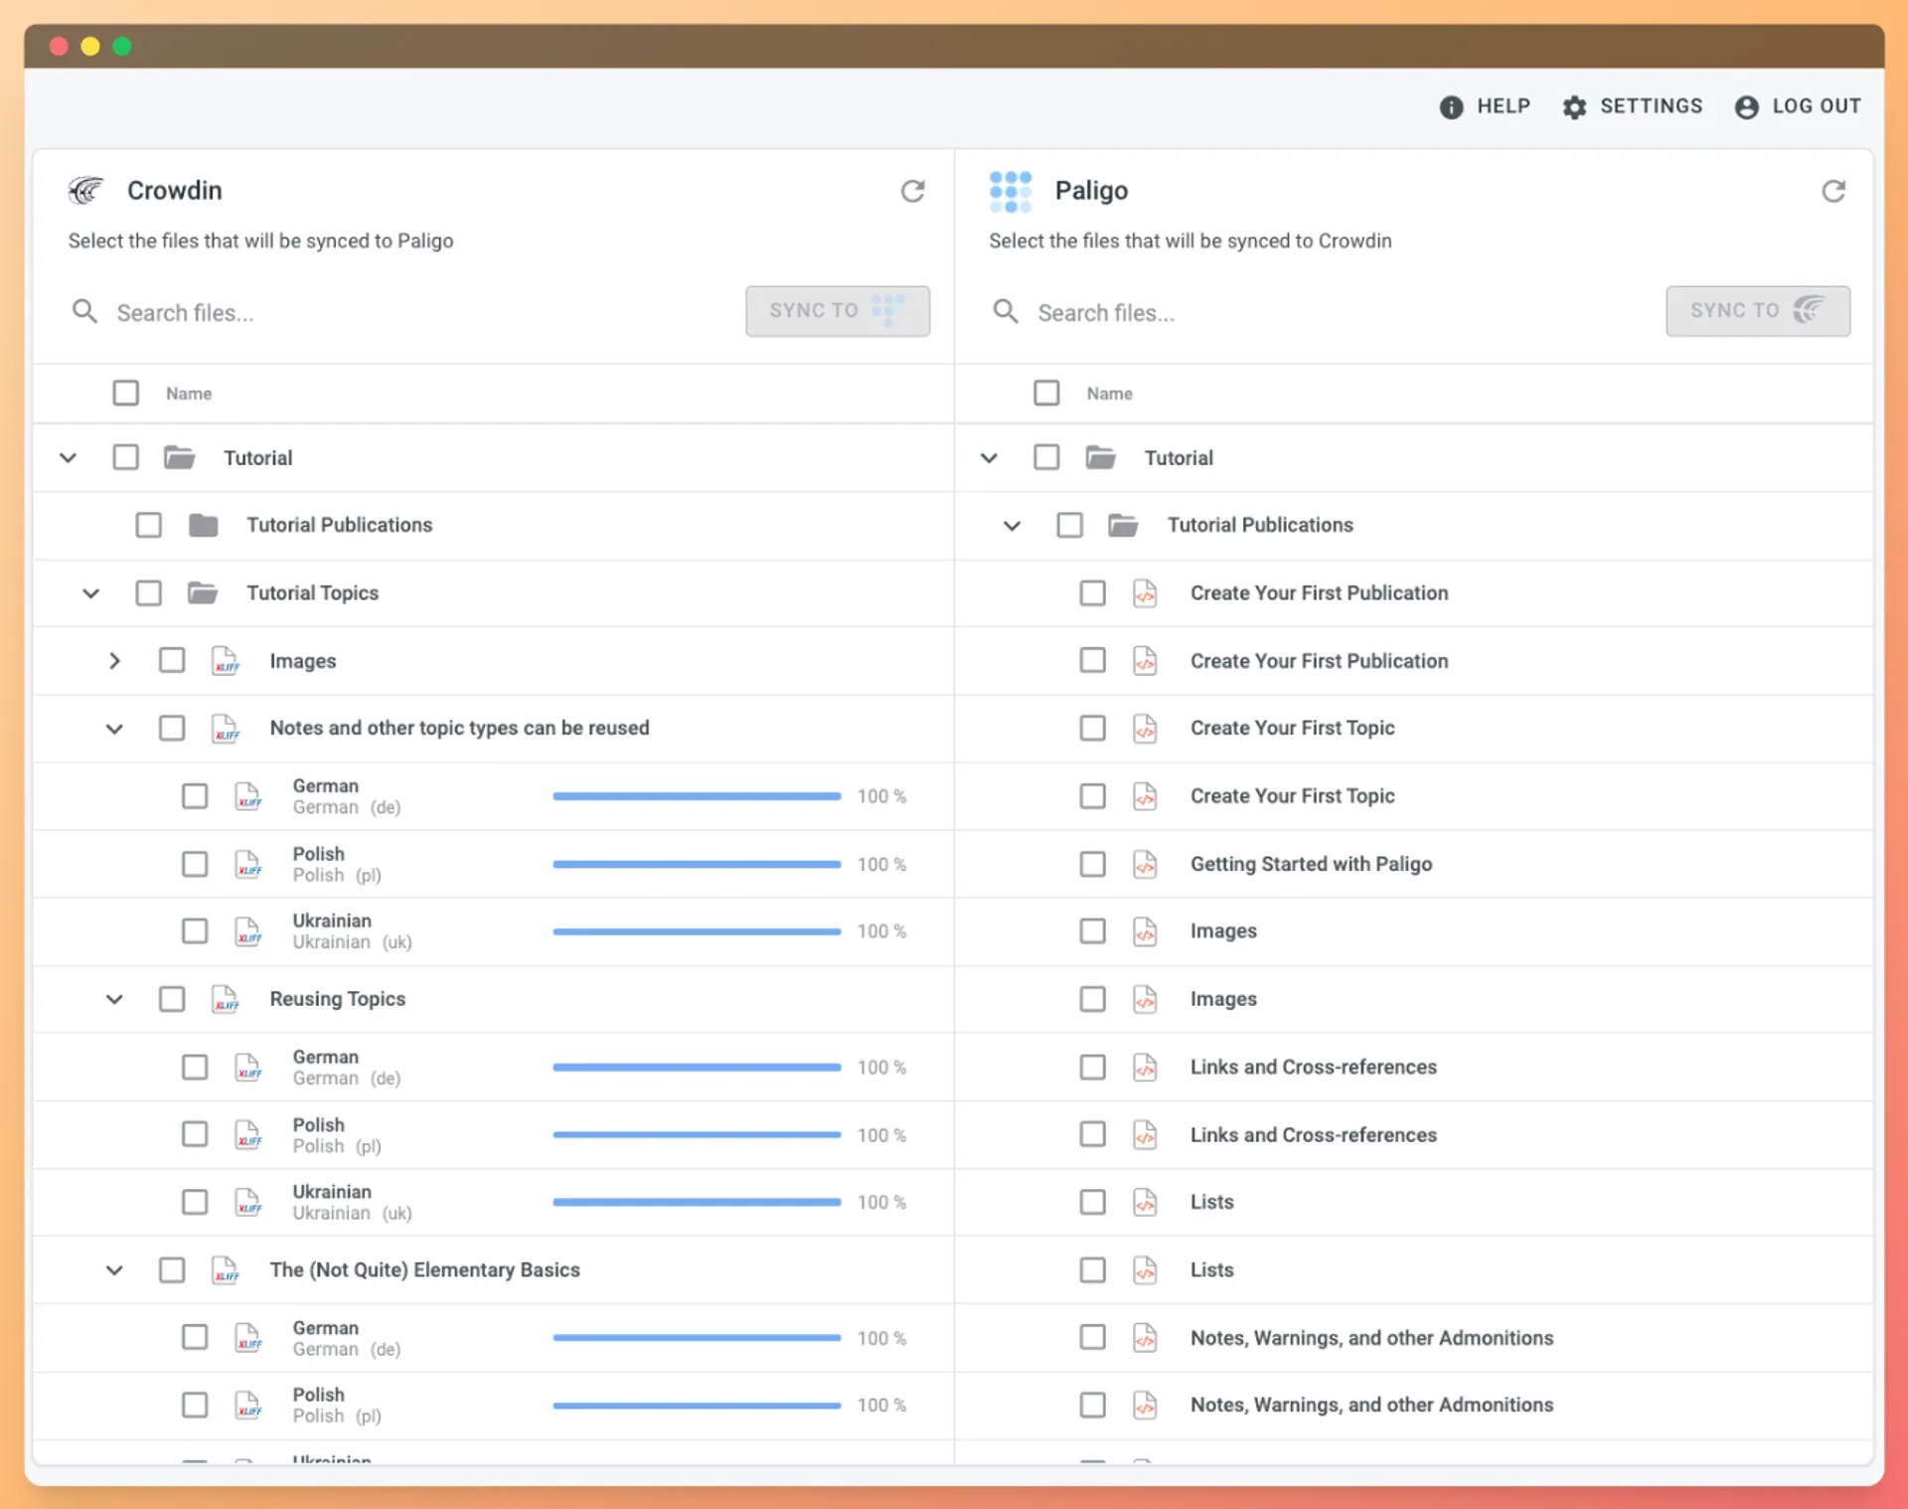The width and height of the screenshot is (1908, 1509).
Task: Click XLIFF icon of German under Reusing Topics
Action: [248, 1068]
